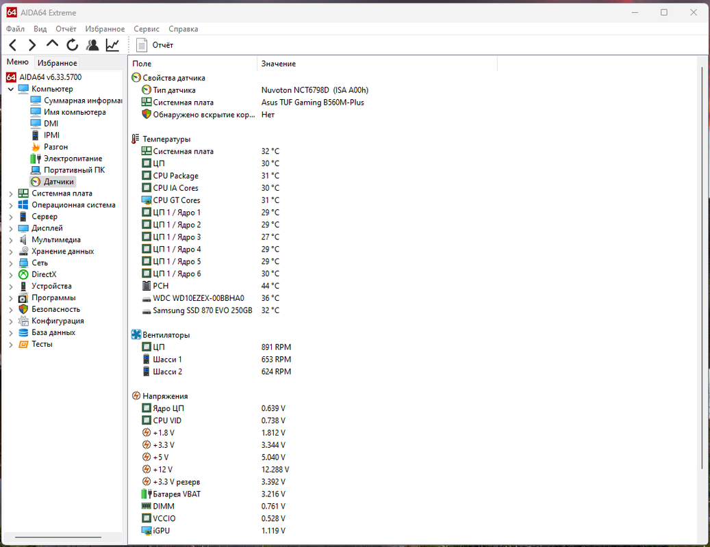Open the DMI tree entry

(45, 123)
